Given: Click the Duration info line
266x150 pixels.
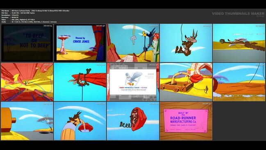Looking at the screenshot, I should pyautogui.click(x=10, y=17).
